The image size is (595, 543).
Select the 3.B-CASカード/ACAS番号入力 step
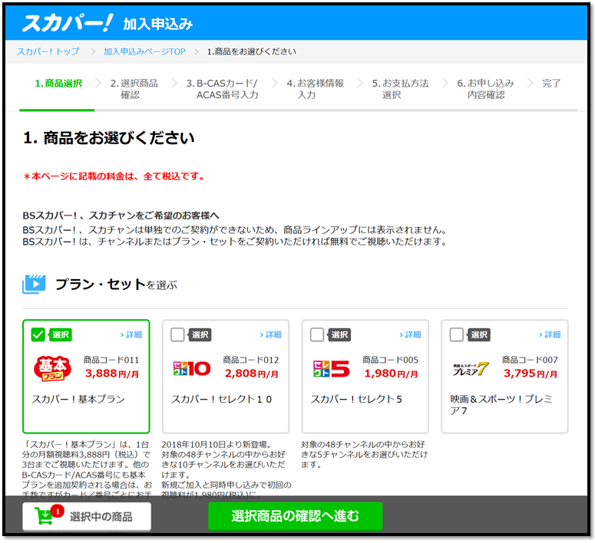[x=223, y=89]
